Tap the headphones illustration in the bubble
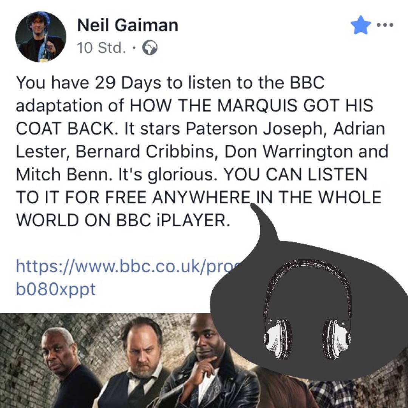The height and width of the screenshot is (408, 408). click(308, 309)
